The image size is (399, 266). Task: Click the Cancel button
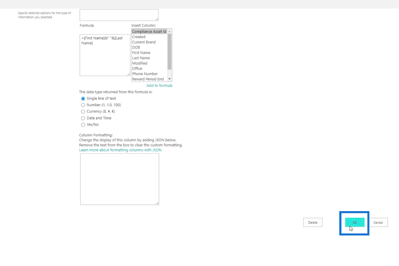(x=378, y=222)
